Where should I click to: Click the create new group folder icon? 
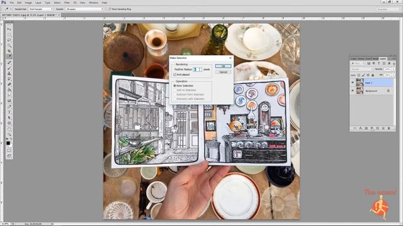pos(378,128)
